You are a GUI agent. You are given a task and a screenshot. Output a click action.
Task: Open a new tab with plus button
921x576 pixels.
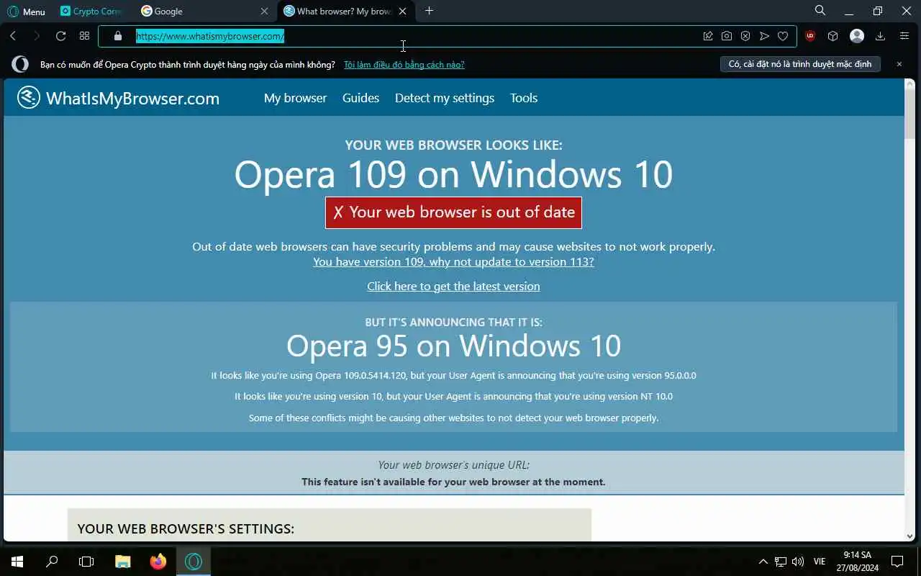click(x=429, y=11)
